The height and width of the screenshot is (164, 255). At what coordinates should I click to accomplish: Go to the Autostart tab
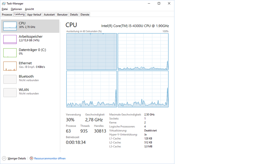[x=49, y=15]
